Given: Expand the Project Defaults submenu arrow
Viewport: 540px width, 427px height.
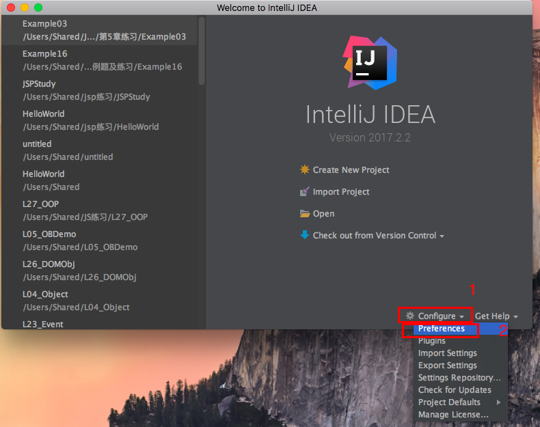Looking at the screenshot, I should click(x=498, y=402).
